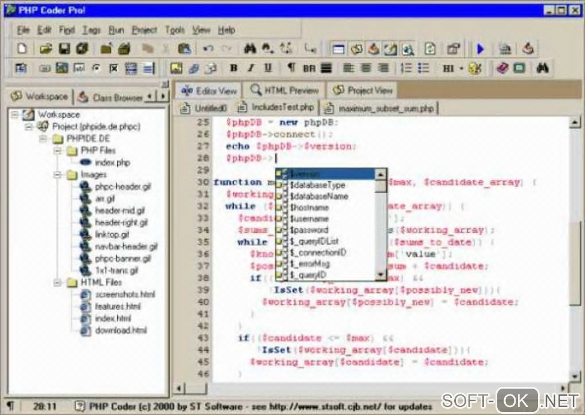Insert paragraph tag with pilcrow icon
This screenshot has width=585, height=415.
click(291, 68)
